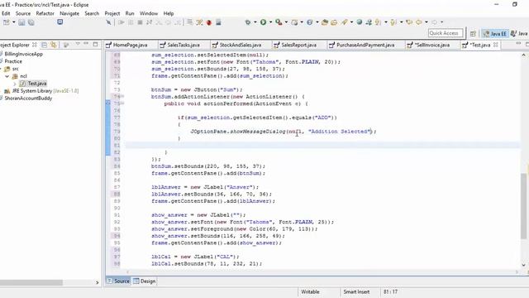Switch to SellInvoice.java editor tab

(432, 45)
